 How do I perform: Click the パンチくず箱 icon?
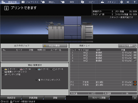[6, 75]
